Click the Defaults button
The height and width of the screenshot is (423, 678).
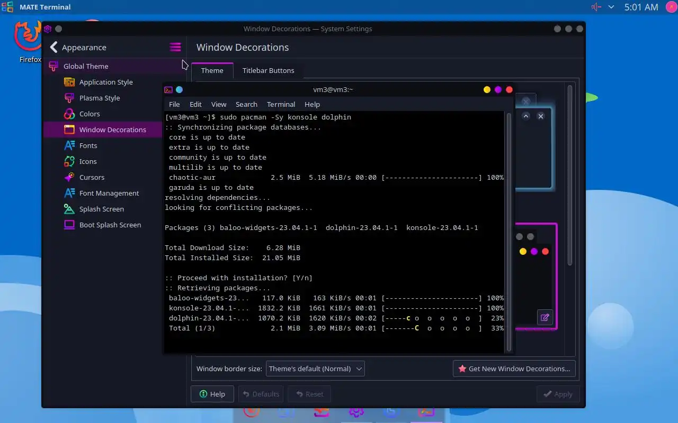click(261, 394)
